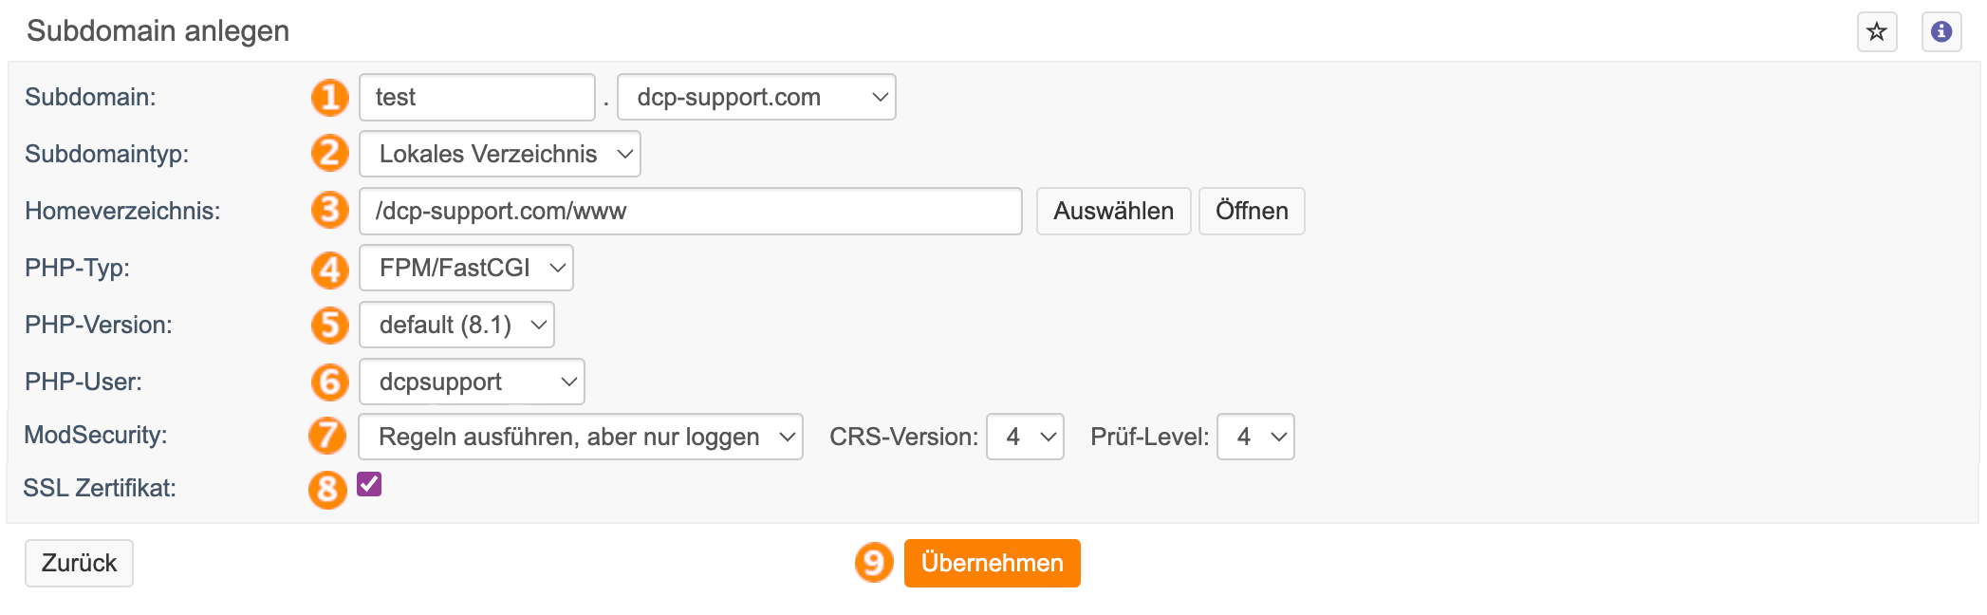Viewport: 1987px width, 615px height.
Task: Click into the Subdomain name field
Action: pyautogui.click(x=477, y=97)
